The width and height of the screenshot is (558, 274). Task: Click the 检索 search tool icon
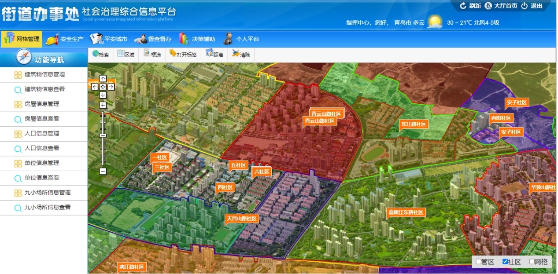(x=100, y=55)
